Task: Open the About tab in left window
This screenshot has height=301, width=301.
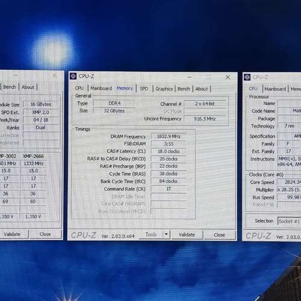Action: tap(28, 87)
